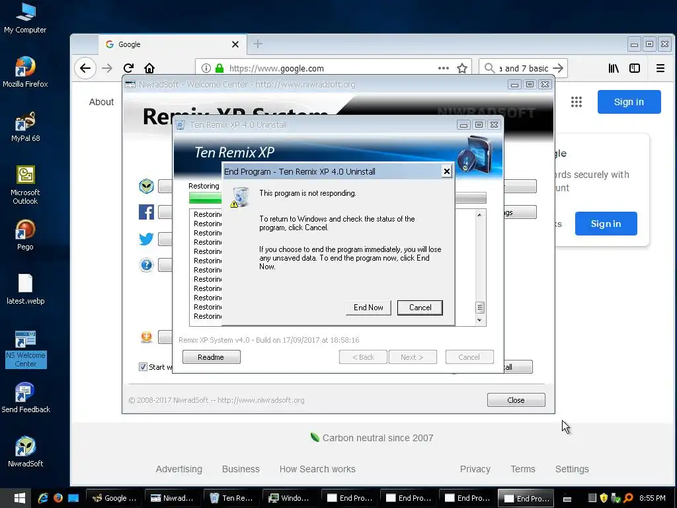Screen dimensions: 677x508
Task: Click the About link on Google
Action: coord(101,102)
